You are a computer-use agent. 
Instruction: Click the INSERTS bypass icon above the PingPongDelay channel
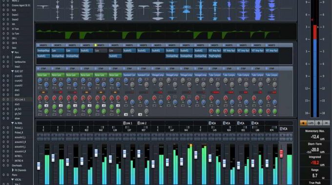click(210, 45)
